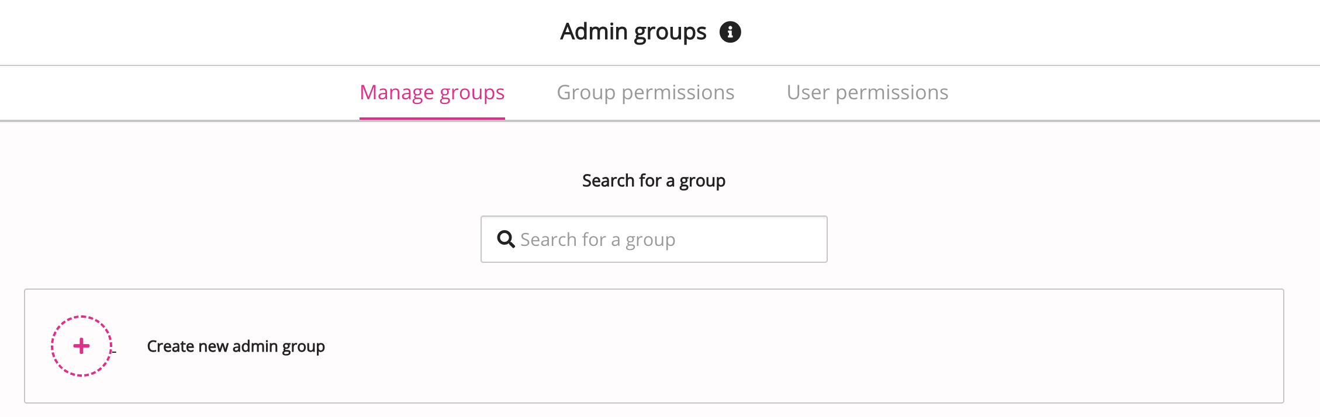Viewport: 1320px width, 417px height.
Task: Click the Search for a group heading label
Action: pyautogui.click(x=654, y=181)
